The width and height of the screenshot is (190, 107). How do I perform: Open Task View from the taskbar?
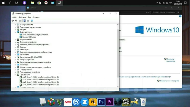coord(17,3)
